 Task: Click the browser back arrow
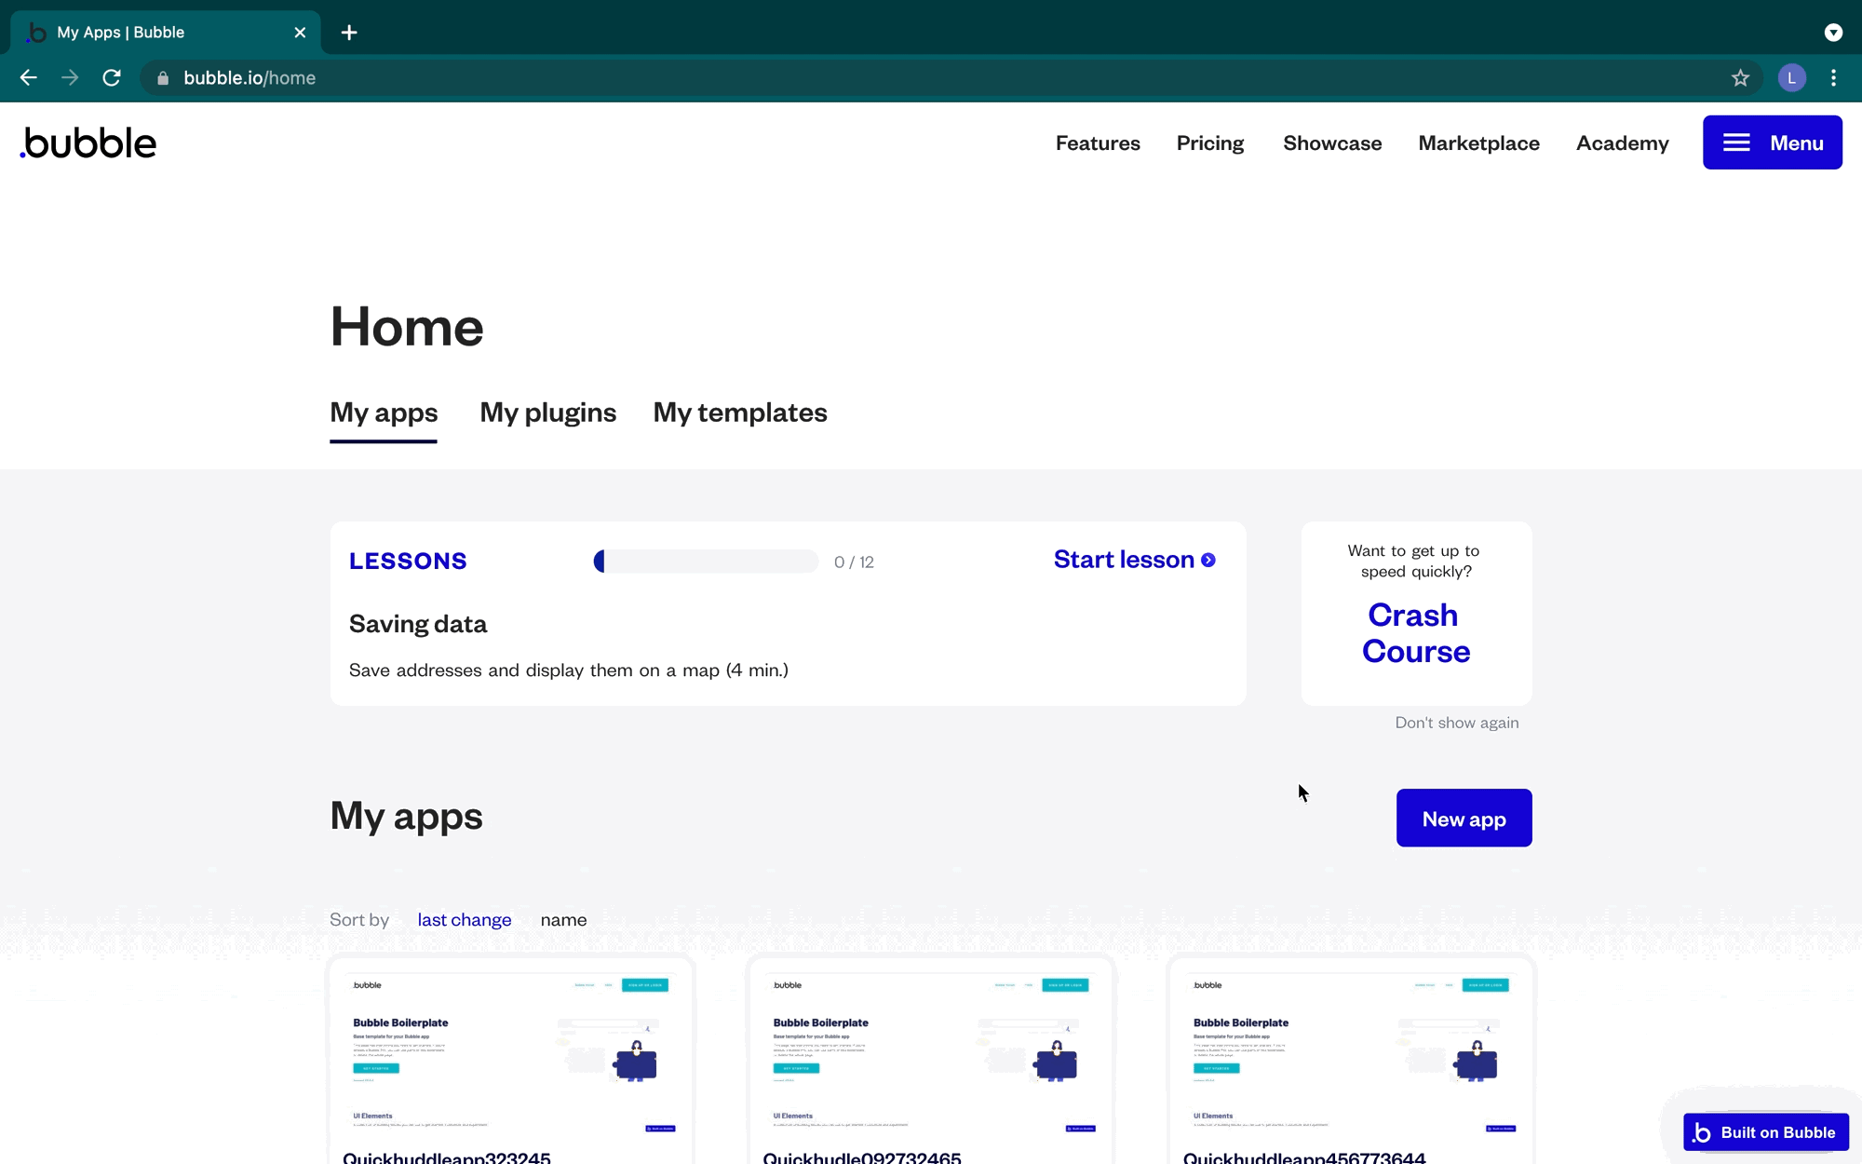(28, 78)
